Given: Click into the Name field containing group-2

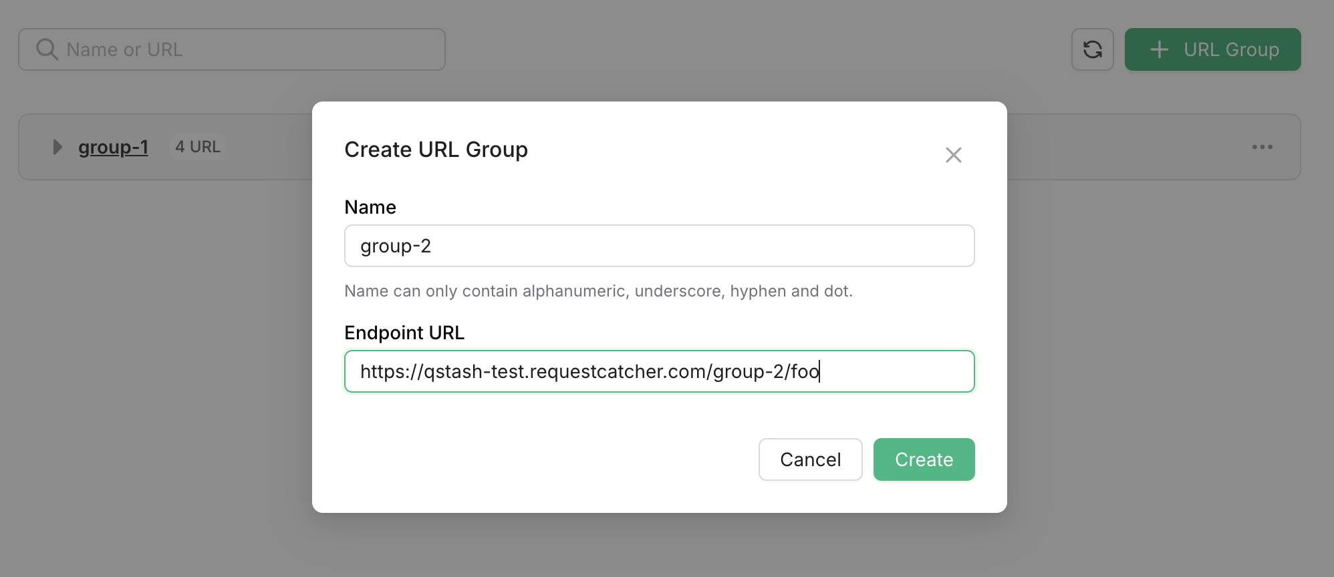Looking at the screenshot, I should point(659,246).
